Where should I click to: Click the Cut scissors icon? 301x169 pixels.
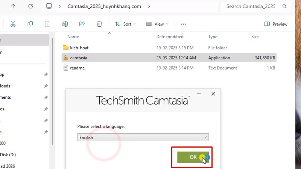(13, 24)
